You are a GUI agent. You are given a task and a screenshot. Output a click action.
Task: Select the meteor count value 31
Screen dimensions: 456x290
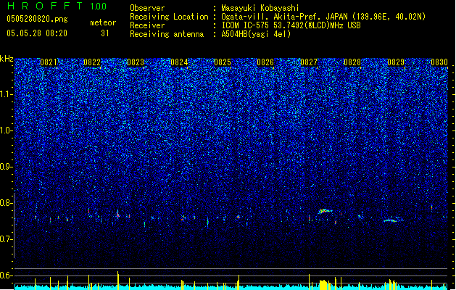pyautogui.click(x=105, y=33)
